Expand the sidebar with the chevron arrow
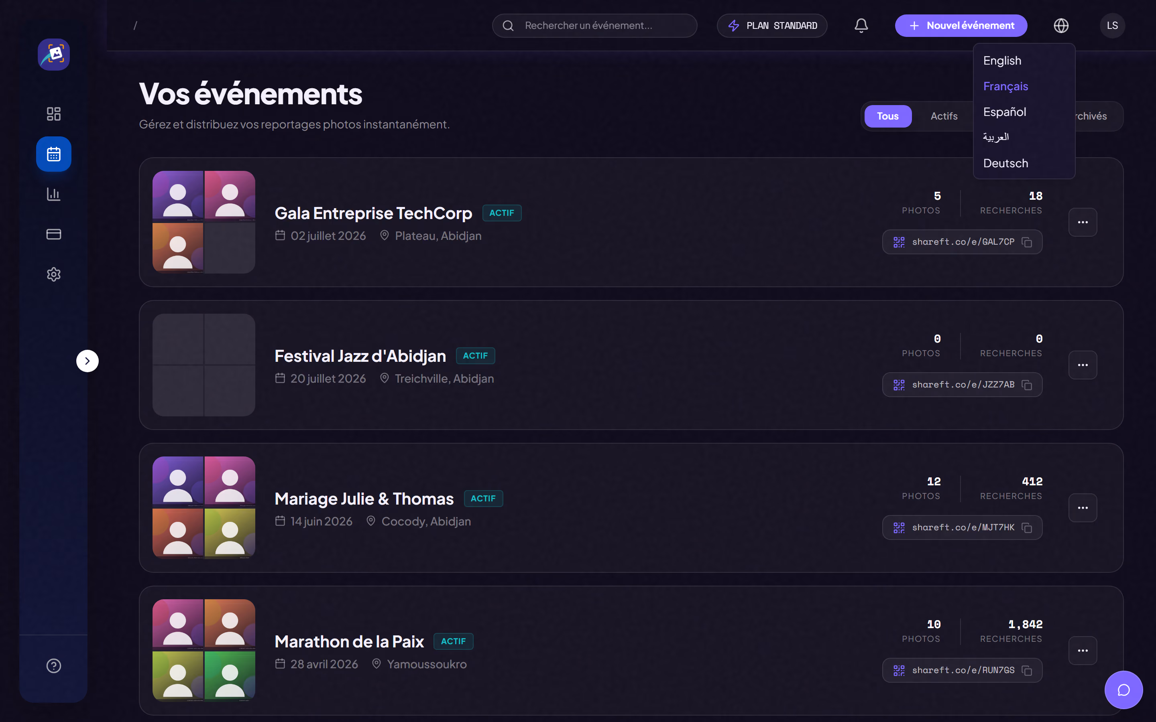 (88, 361)
